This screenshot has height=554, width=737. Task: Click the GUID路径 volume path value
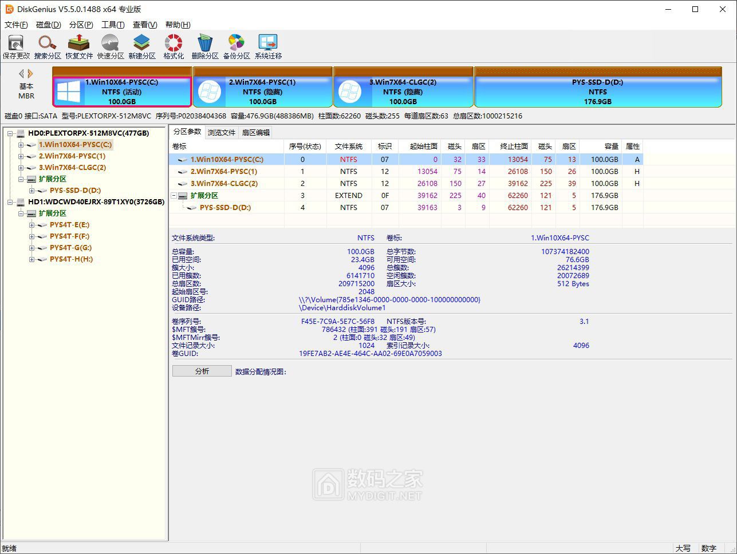[x=389, y=300]
